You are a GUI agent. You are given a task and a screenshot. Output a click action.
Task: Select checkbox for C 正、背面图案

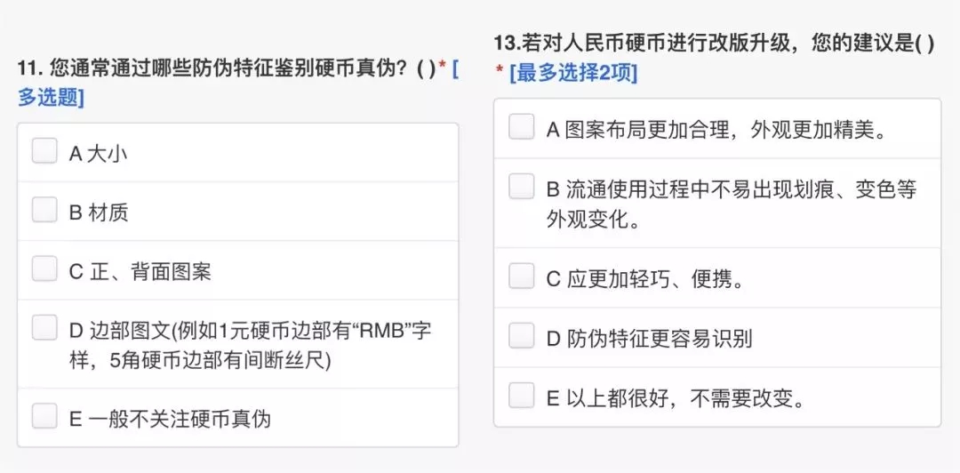tap(44, 269)
